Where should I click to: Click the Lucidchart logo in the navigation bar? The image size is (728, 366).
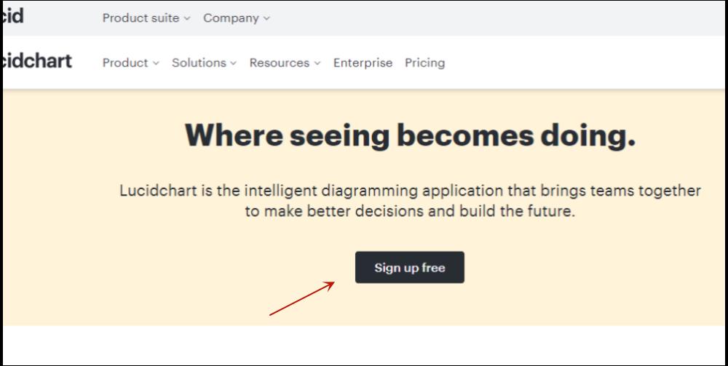(x=37, y=61)
